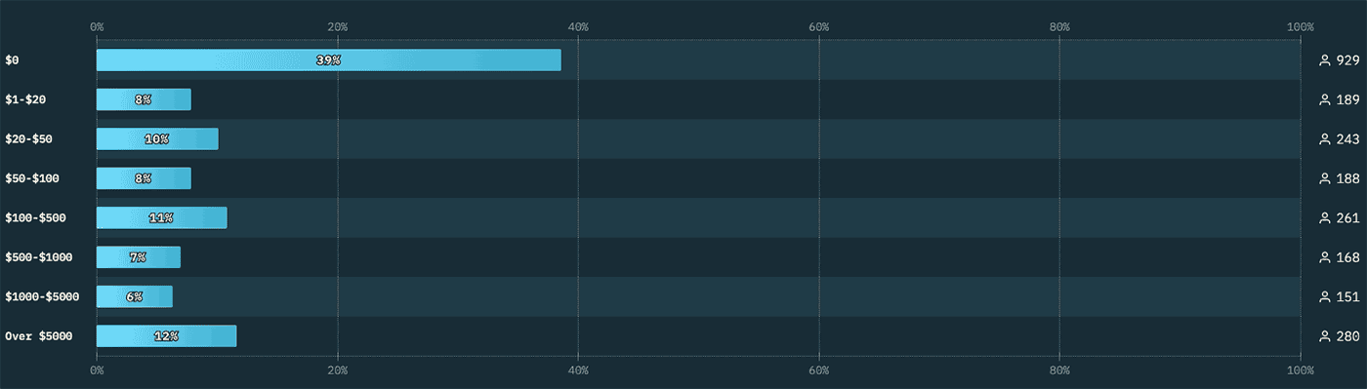Screen dimensions: 1367x389
Task: Select the $0 bar showing 39%
Action: [x=329, y=60]
